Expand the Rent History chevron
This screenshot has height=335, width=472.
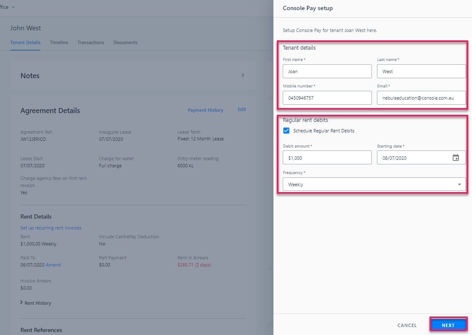pos(21,303)
